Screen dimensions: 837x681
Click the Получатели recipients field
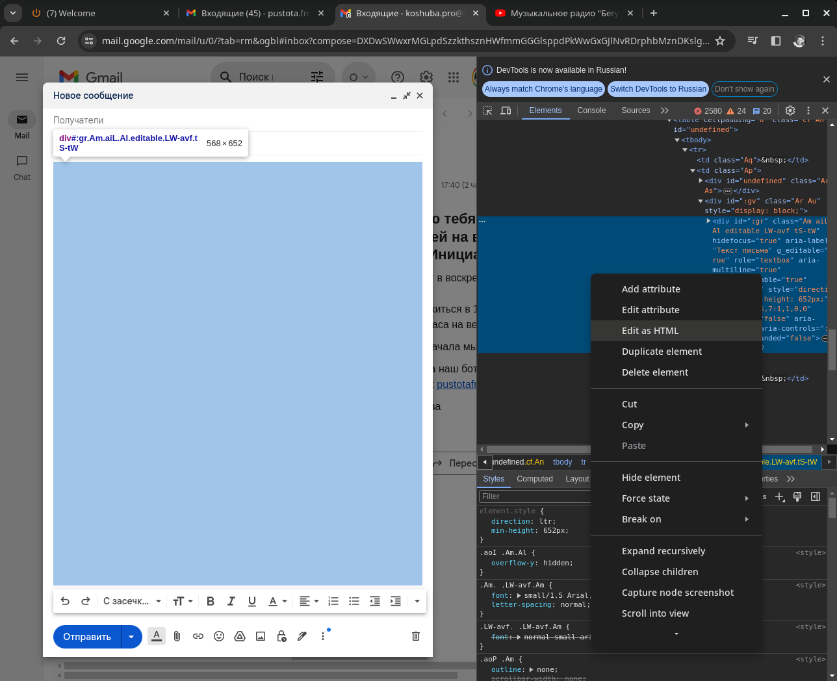(x=238, y=120)
